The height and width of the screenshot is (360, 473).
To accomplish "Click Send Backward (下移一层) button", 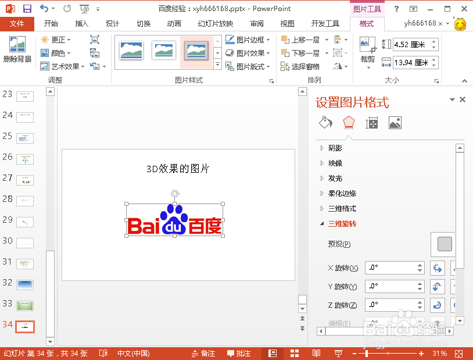I will (301, 53).
